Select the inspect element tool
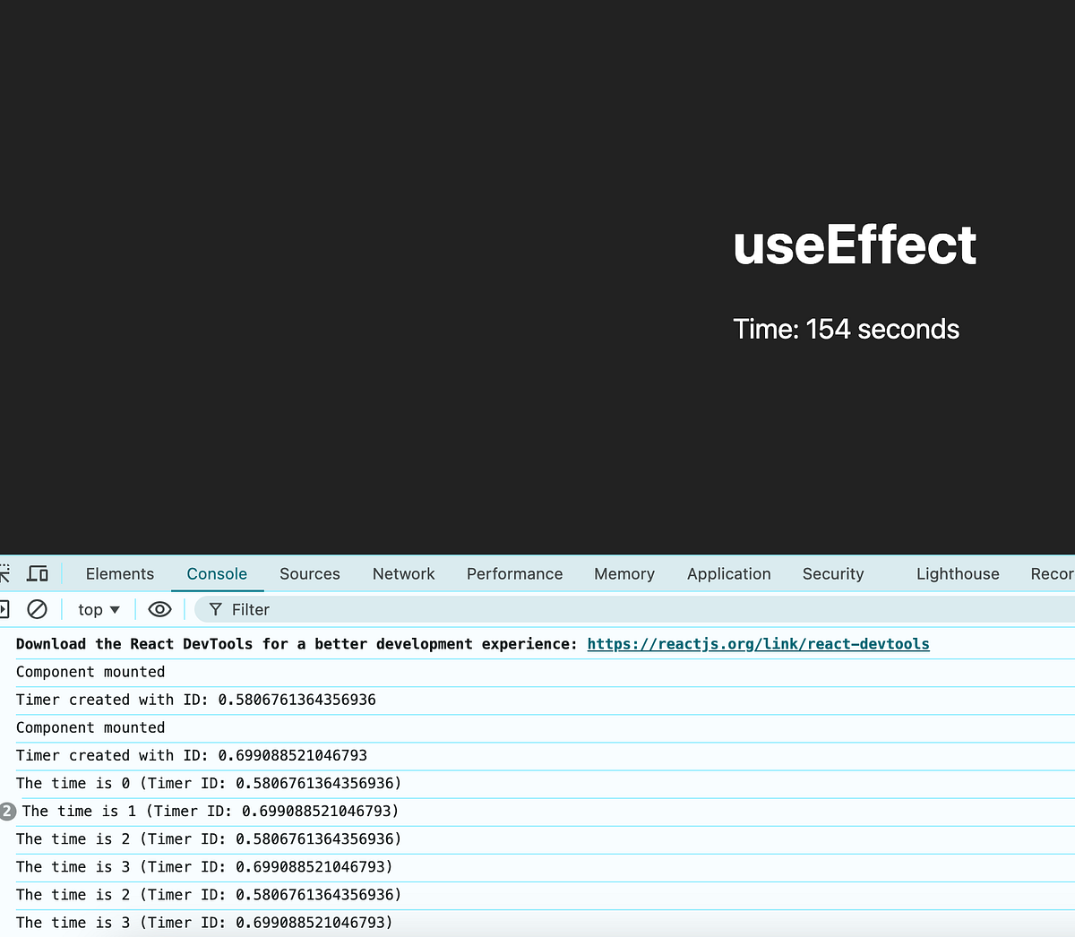The width and height of the screenshot is (1075, 937). coord(7,573)
